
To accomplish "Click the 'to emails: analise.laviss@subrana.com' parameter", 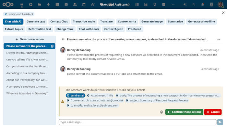I will 92,106.
